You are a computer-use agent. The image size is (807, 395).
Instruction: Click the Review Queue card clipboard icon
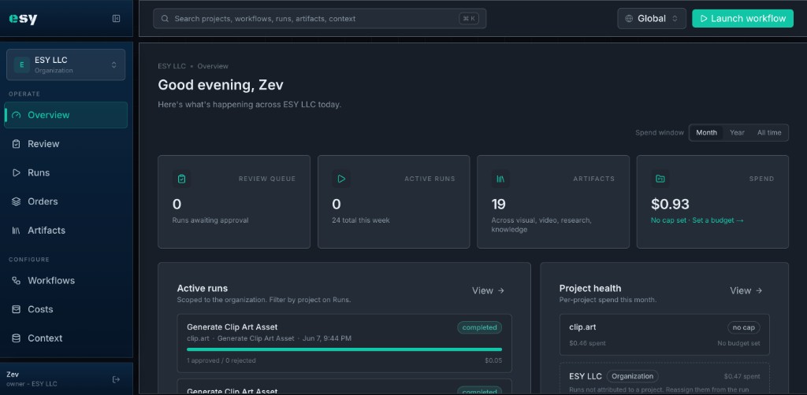(x=182, y=179)
